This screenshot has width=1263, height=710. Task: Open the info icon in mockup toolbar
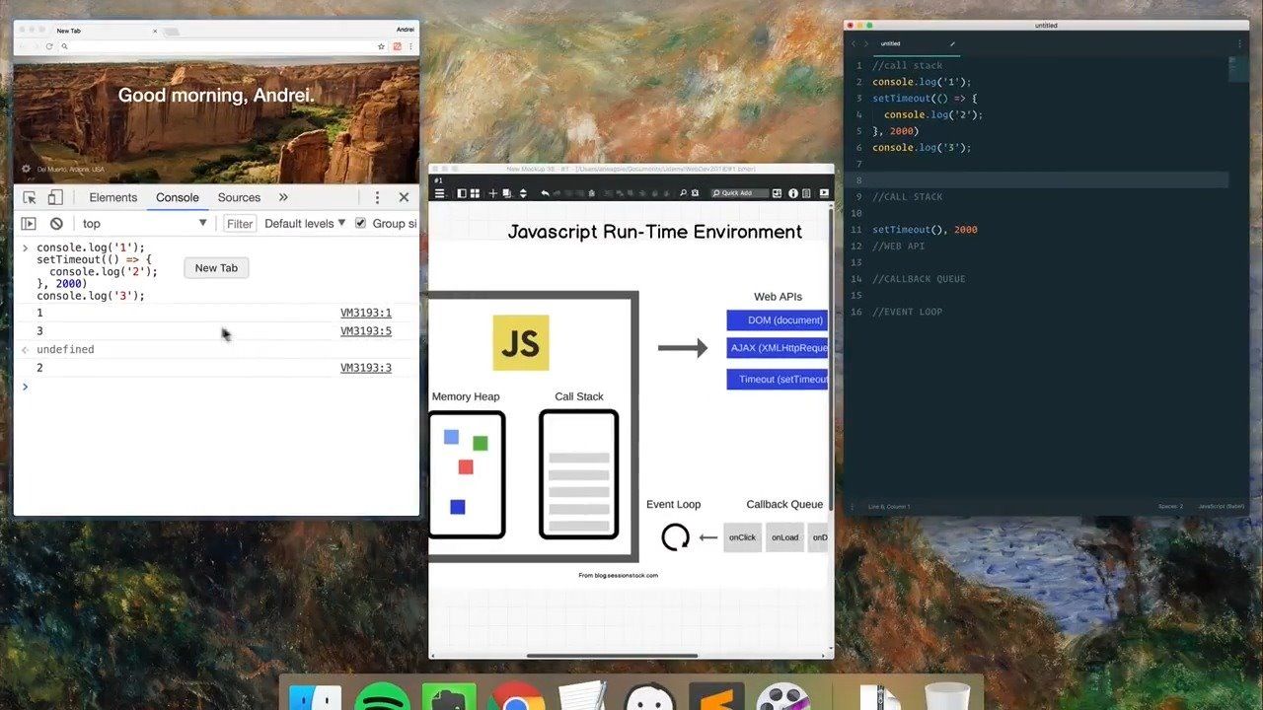793,193
